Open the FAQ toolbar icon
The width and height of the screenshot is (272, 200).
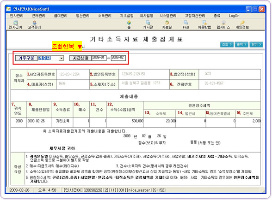[x=185, y=25]
